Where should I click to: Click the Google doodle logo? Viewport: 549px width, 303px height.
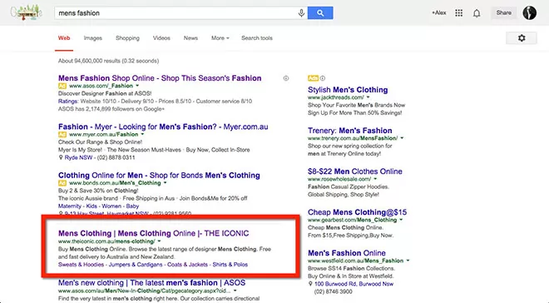[27, 13]
